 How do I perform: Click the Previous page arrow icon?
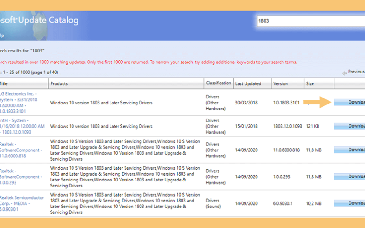[344, 73]
